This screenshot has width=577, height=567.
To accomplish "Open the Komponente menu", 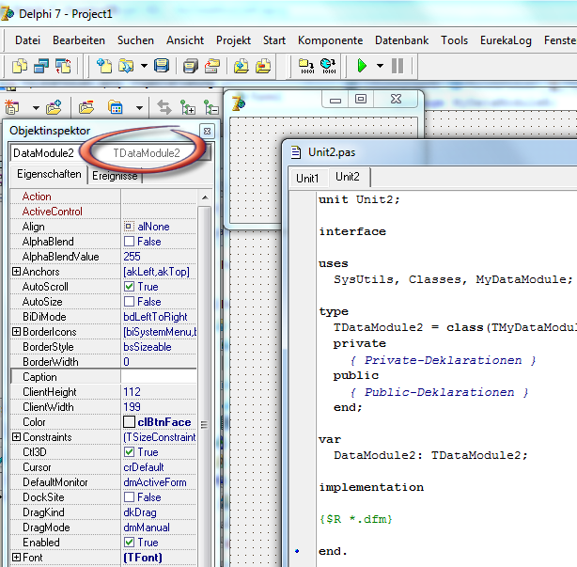I will [x=330, y=40].
